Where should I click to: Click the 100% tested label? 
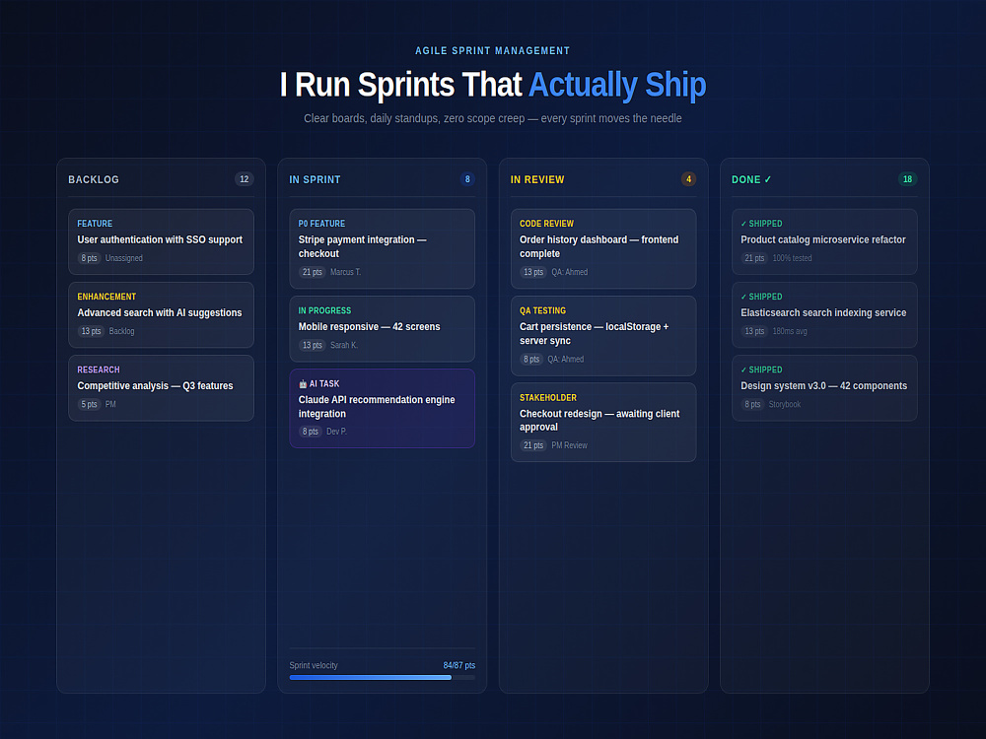coord(793,258)
